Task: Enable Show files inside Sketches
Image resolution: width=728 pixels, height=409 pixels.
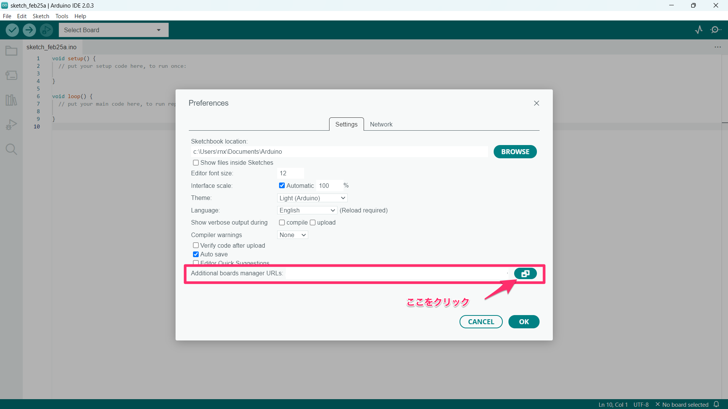Action: pos(196,163)
